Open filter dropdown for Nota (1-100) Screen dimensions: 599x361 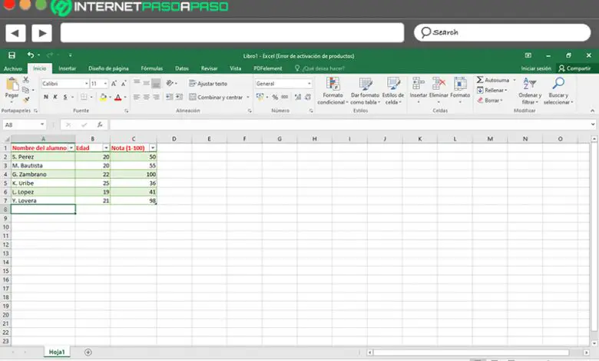[x=153, y=147]
